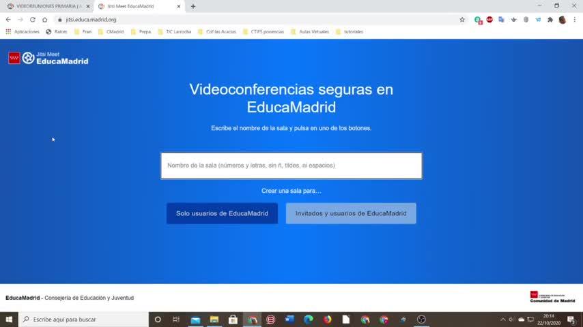Viewport: 583px width, 327px height.
Task: Open the Windows Start menu
Action: pyautogui.click(x=9, y=320)
